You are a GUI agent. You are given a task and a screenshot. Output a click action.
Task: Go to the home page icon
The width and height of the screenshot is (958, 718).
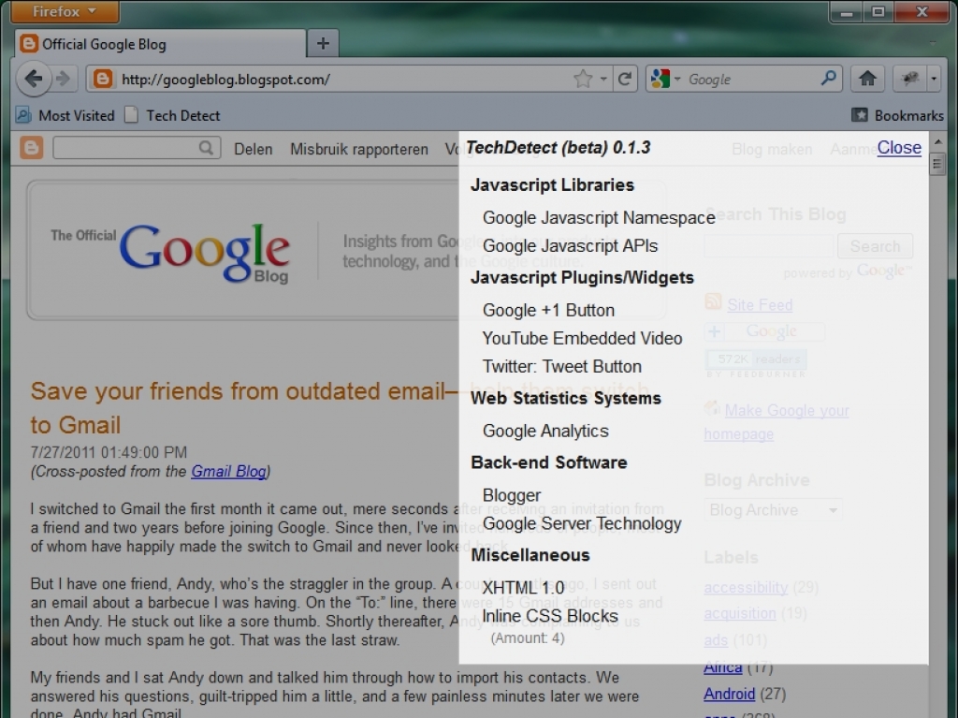[x=867, y=79]
